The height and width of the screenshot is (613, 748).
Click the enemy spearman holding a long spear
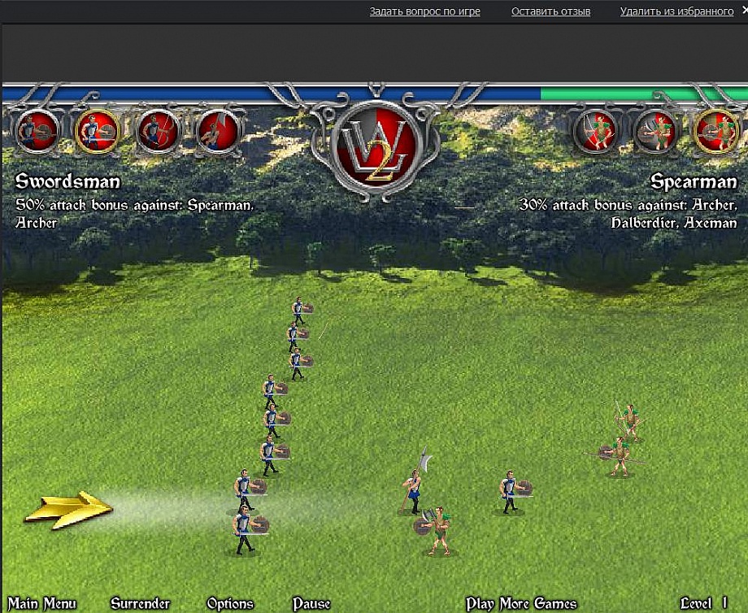618,457
